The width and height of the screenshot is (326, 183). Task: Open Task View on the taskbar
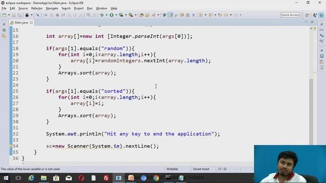click(18, 178)
